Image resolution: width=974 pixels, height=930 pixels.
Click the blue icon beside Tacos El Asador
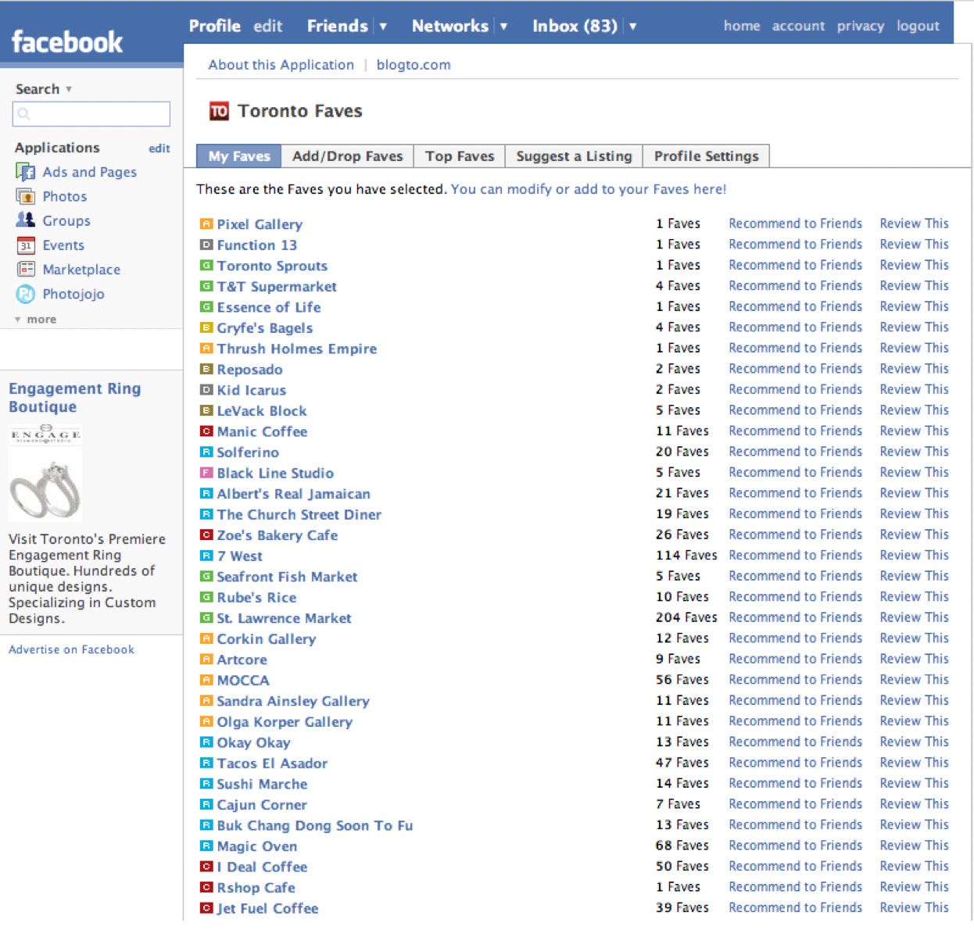206,763
